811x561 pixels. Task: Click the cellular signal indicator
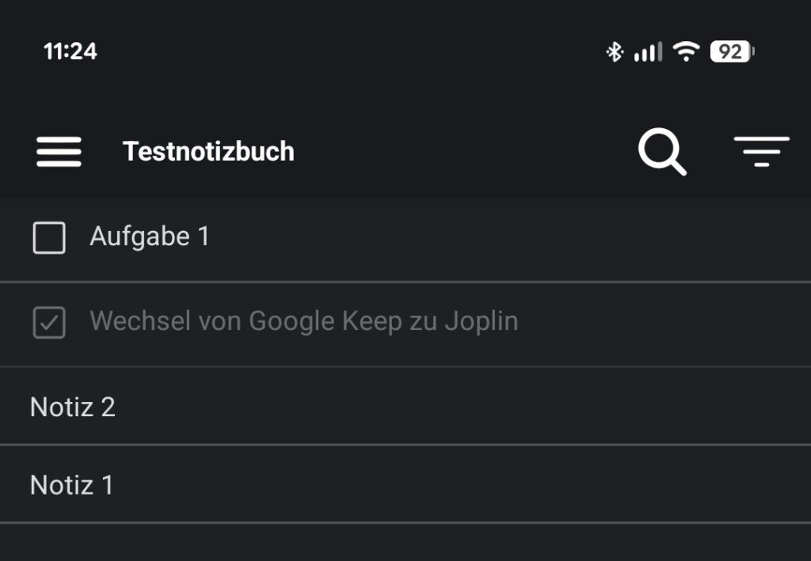coord(647,51)
